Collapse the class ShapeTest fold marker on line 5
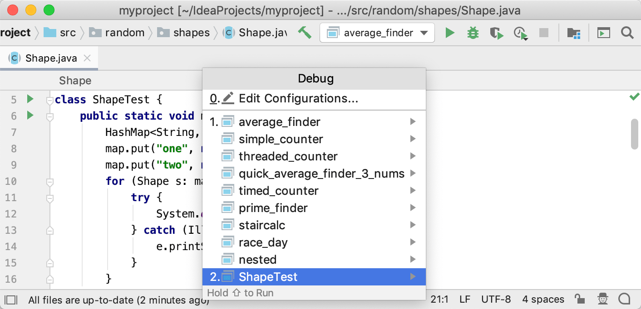 point(50,101)
